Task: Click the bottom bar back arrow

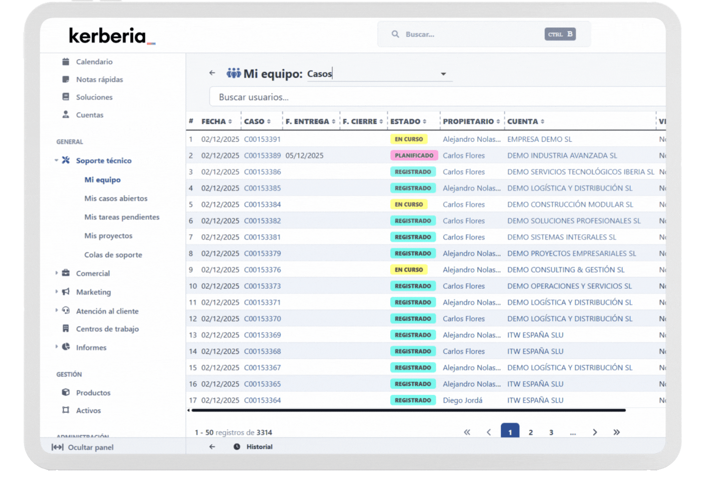Action: [212, 447]
